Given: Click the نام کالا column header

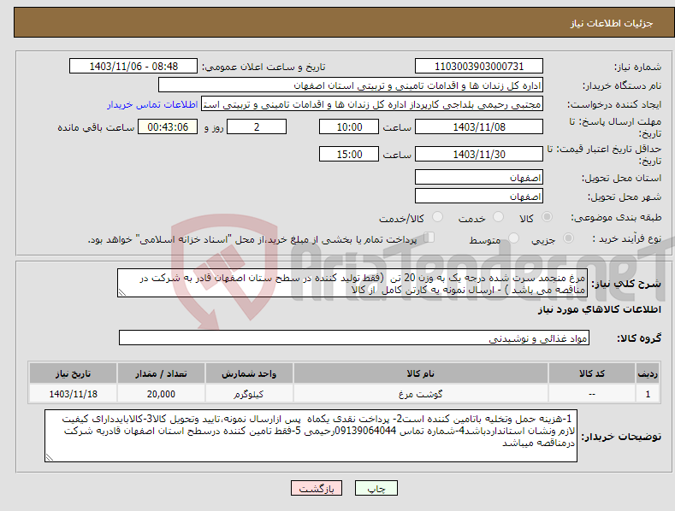Looking at the screenshot, I should point(421,373).
